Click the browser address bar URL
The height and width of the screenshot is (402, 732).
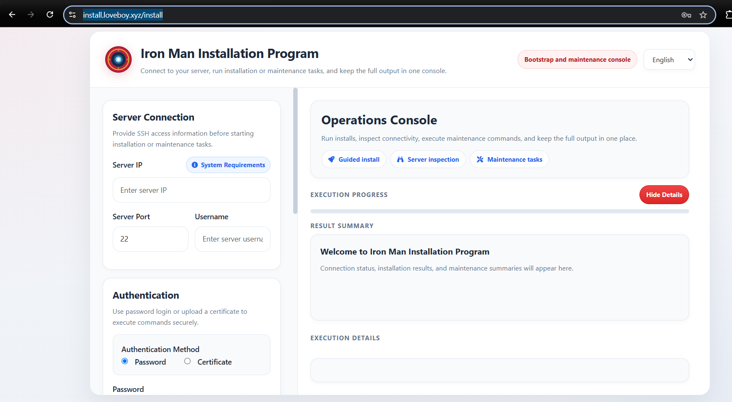click(x=123, y=15)
